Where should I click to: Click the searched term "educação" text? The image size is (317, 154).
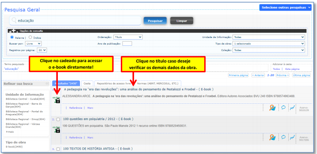click(x=11, y=69)
